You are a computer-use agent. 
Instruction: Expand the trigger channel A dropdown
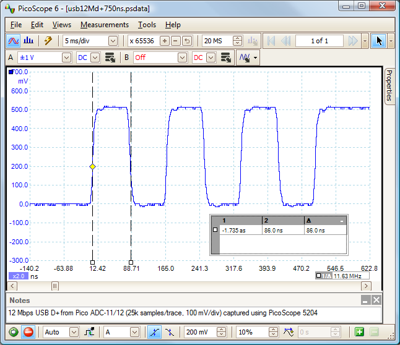[x=135, y=332]
